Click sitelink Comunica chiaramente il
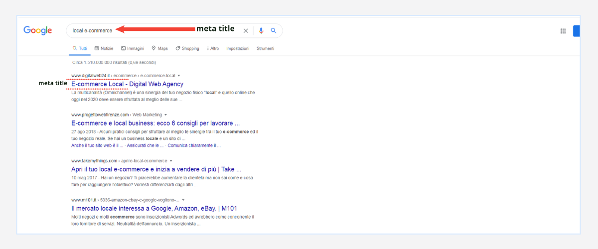 (x=194, y=145)
